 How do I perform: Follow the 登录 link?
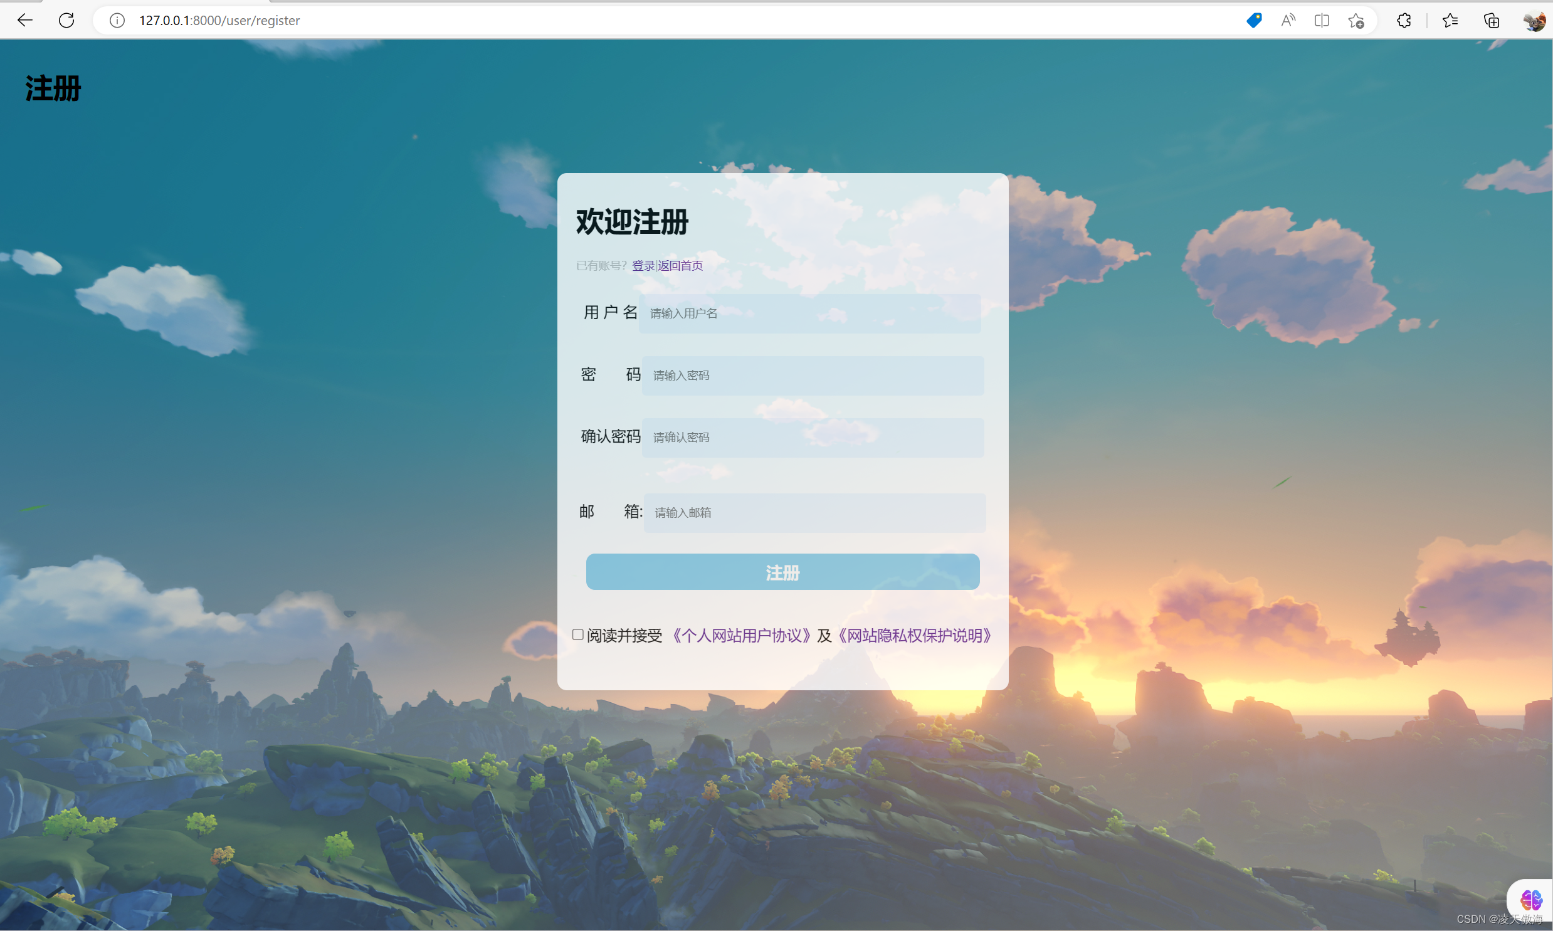(643, 265)
